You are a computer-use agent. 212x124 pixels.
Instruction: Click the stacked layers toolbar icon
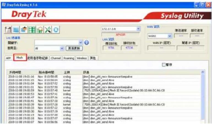click(24, 30)
